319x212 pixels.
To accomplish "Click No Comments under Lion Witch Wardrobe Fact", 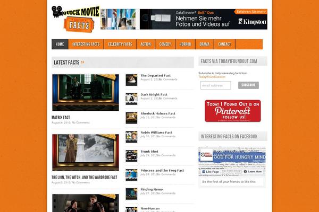I will pyautogui.click(x=81, y=182).
